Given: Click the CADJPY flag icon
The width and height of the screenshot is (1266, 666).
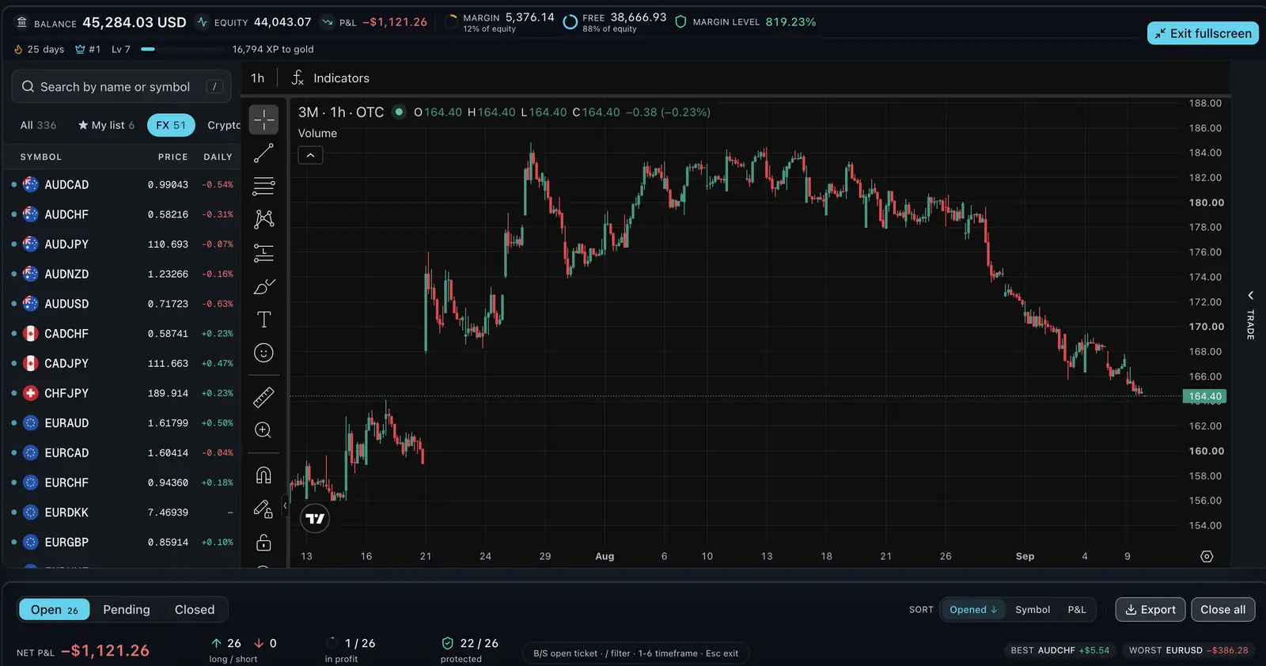Looking at the screenshot, I should [x=31, y=363].
